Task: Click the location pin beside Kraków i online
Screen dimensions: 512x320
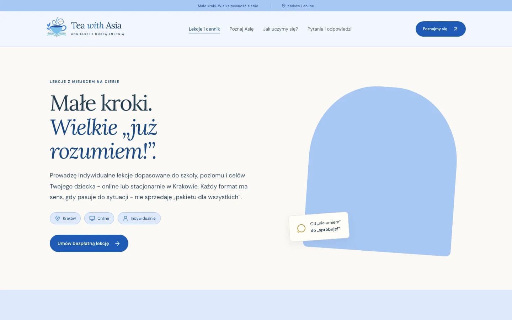Action: pyautogui.click(x=284, y=6)
